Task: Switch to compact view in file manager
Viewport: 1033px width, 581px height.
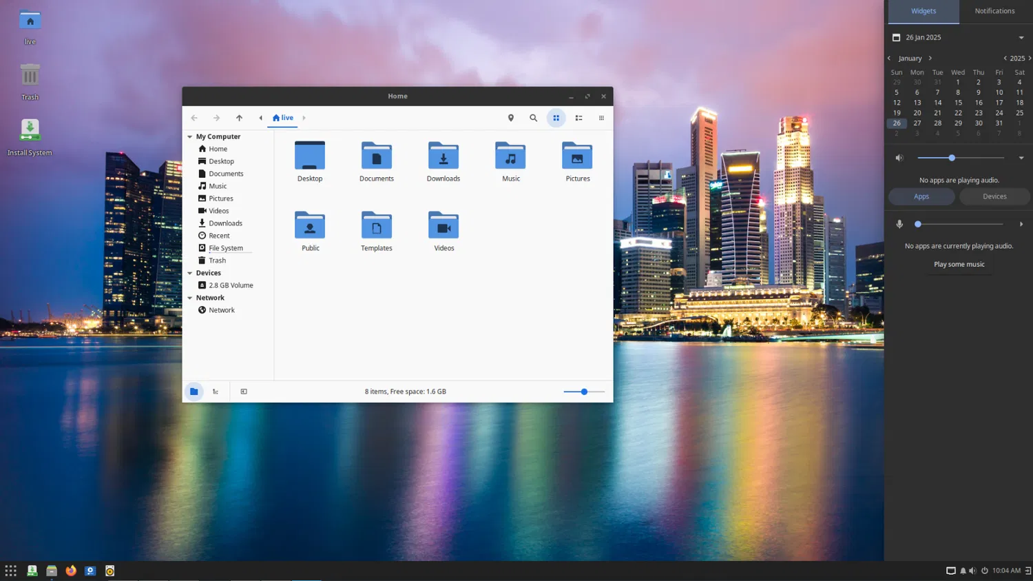Action: coord(601,118)
